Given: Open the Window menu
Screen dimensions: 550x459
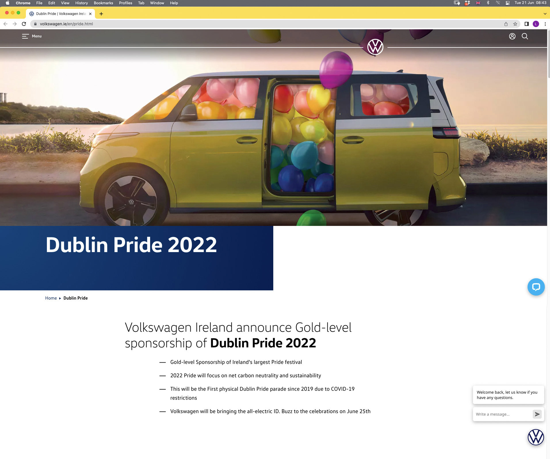Looking at the screenshot, I should coord(157,3).
